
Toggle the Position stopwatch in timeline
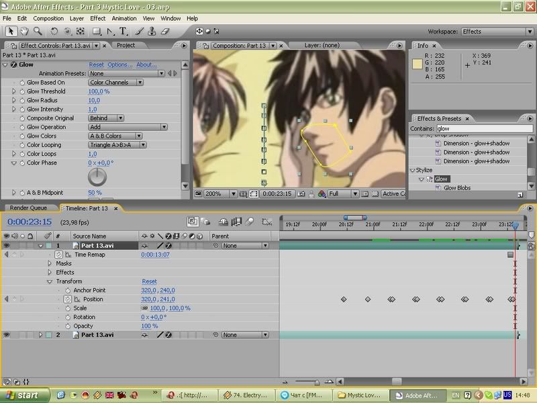68,299
